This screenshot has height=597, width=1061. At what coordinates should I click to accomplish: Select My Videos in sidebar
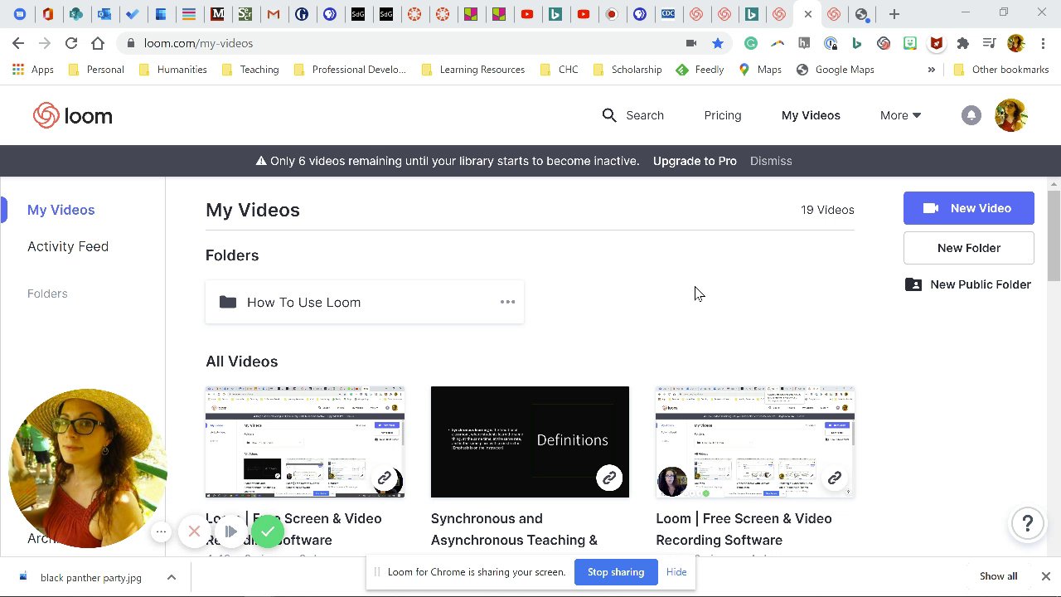pyautogui.click(x=61, y=210)
